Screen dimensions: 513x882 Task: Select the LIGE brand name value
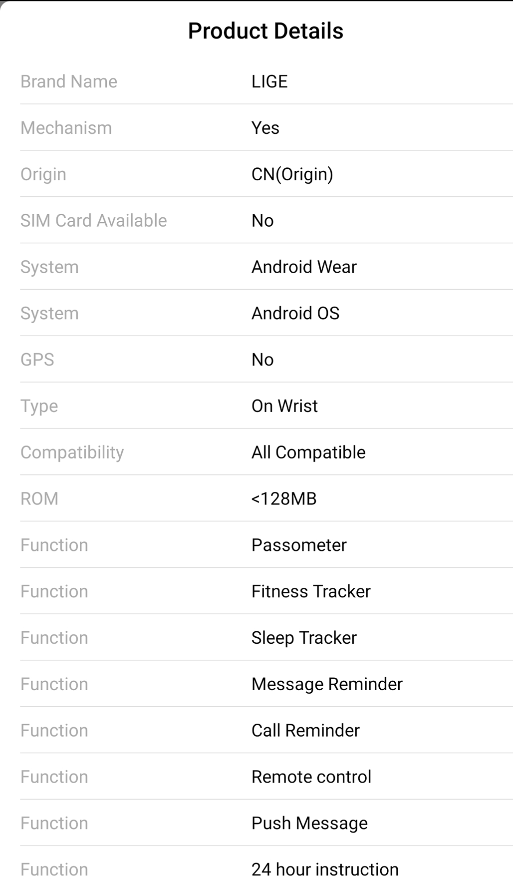click(x=269, y=81)
